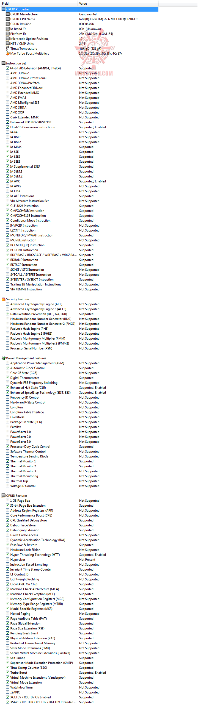This screenshot has height=705, width=198.
Task: Click the Value column header
Action: (118, 4)
